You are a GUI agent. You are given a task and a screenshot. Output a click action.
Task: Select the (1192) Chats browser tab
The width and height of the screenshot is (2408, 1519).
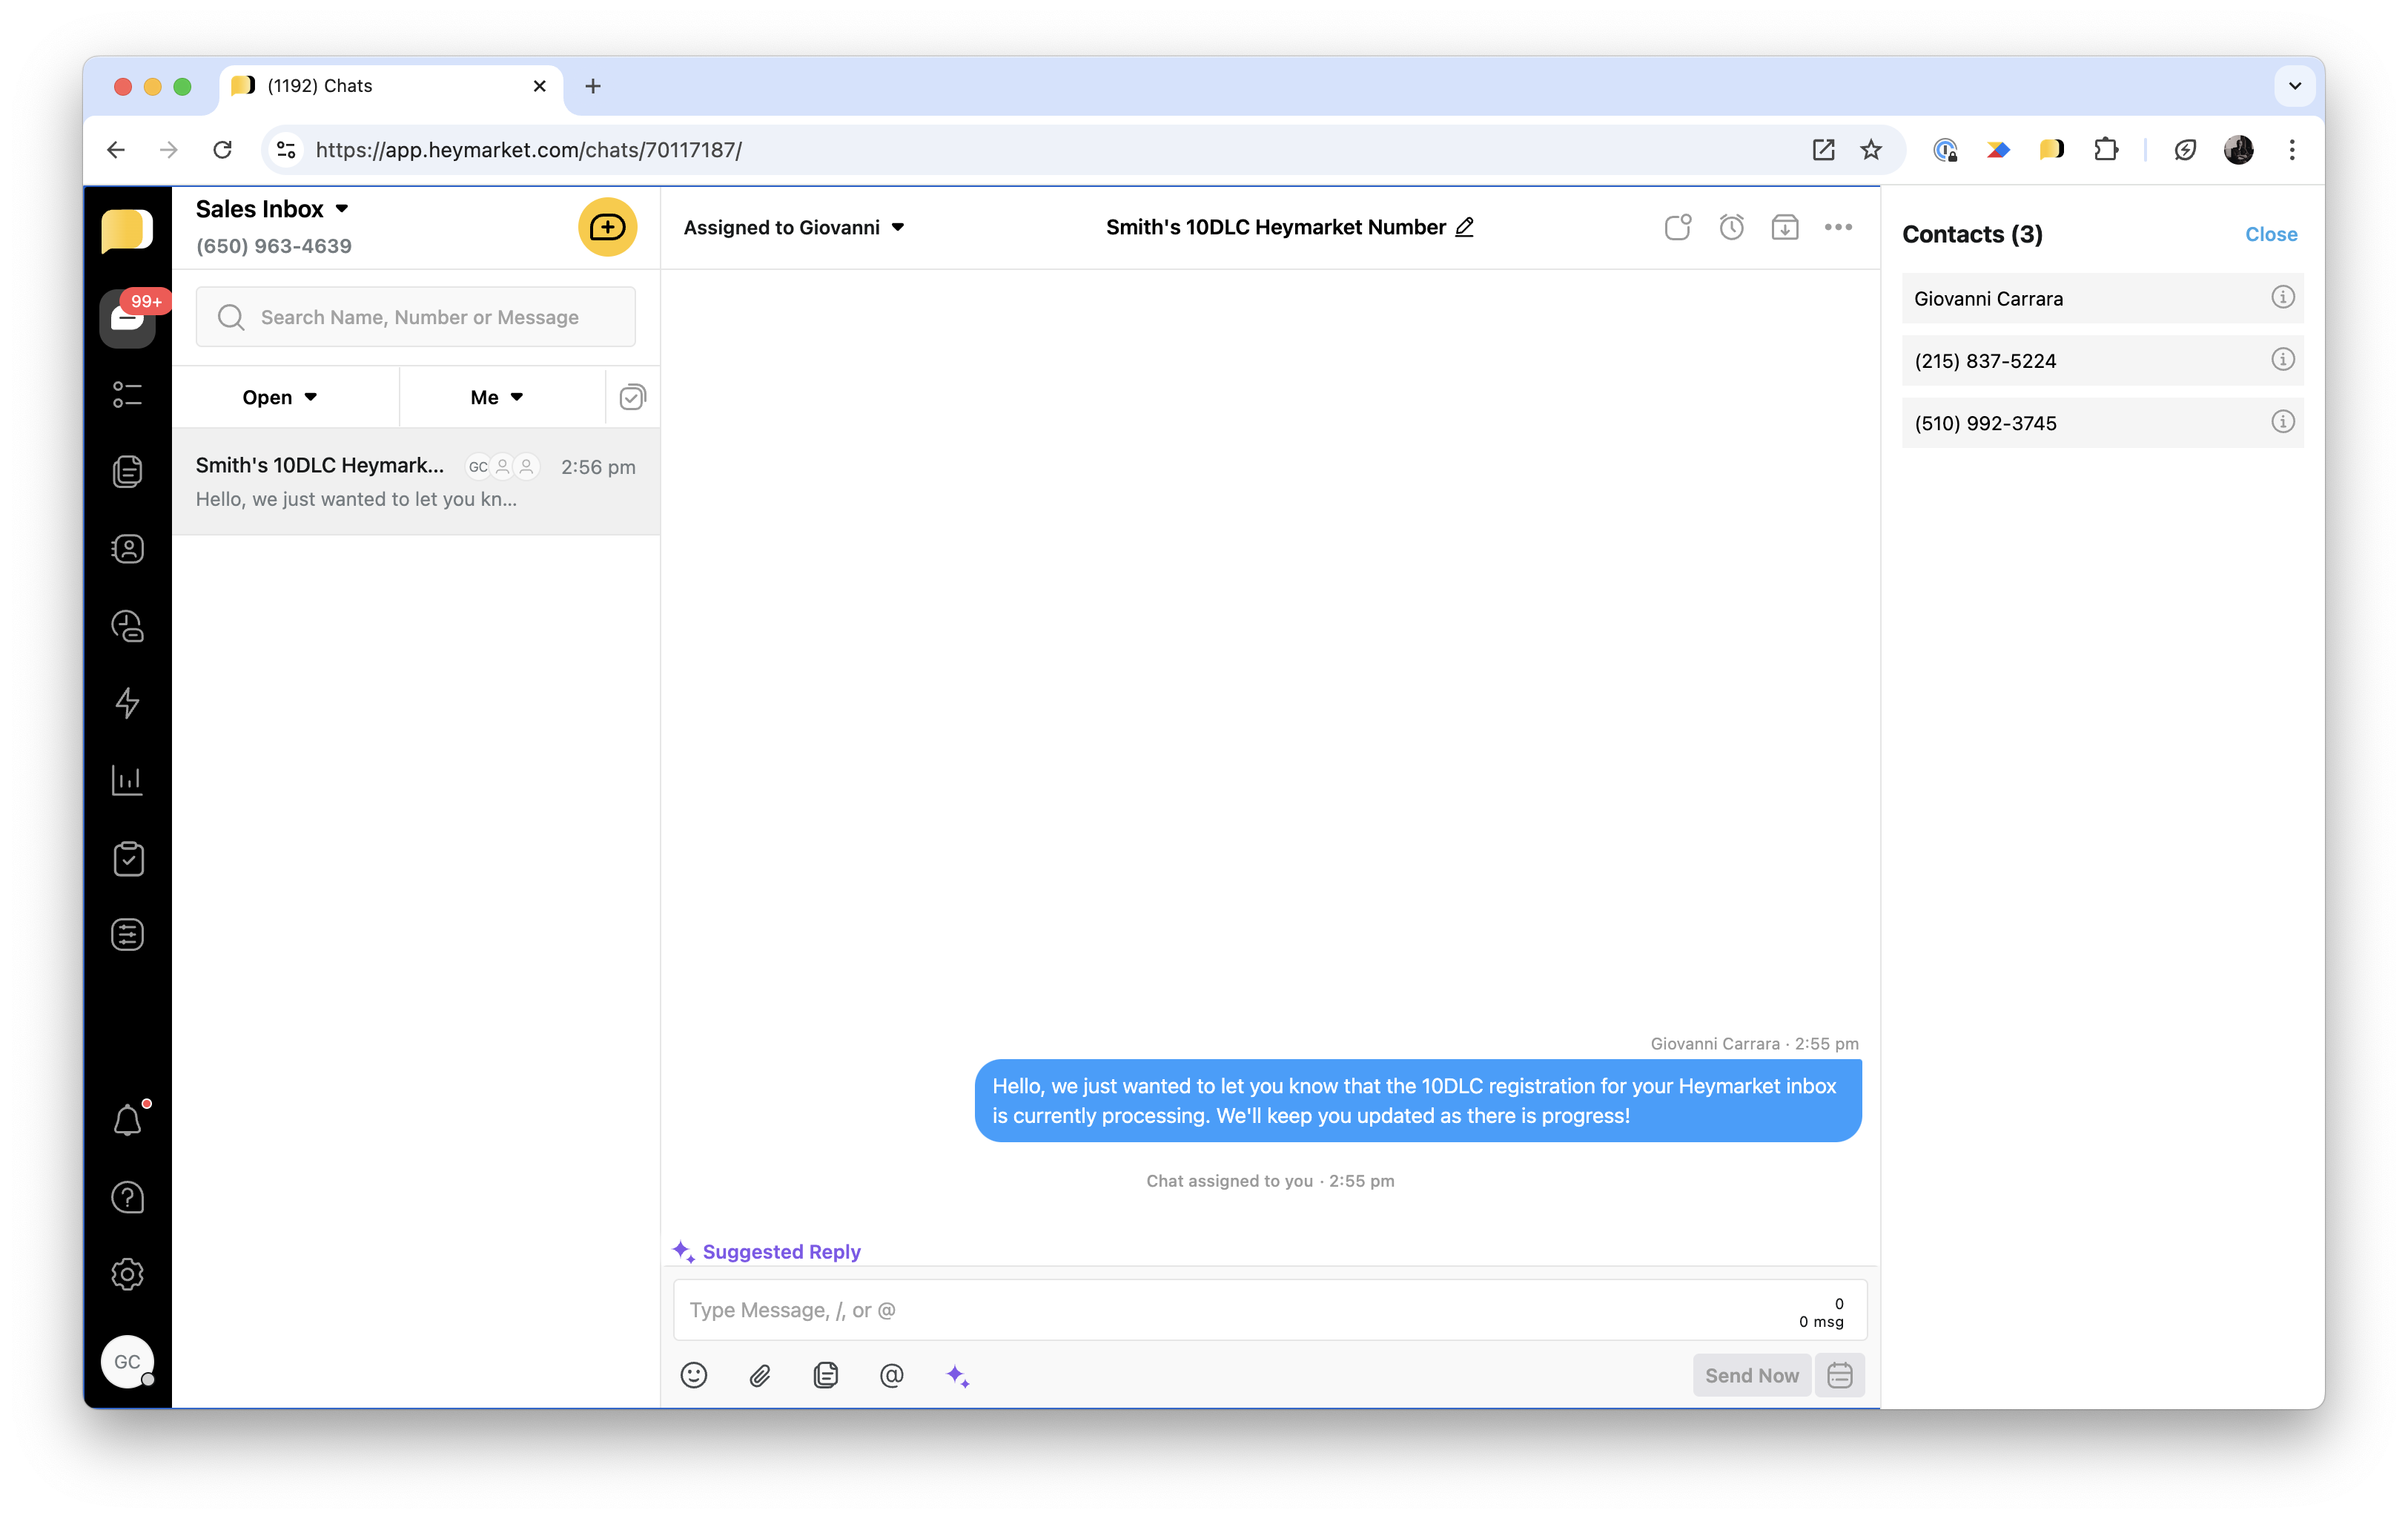click(390, 86)
